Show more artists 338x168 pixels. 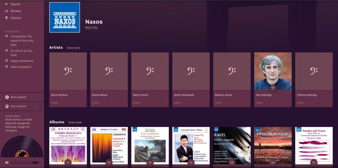74,48
